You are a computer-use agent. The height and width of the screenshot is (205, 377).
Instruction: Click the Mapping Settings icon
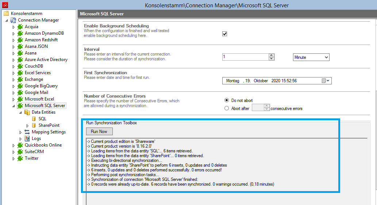click(27, 132)
